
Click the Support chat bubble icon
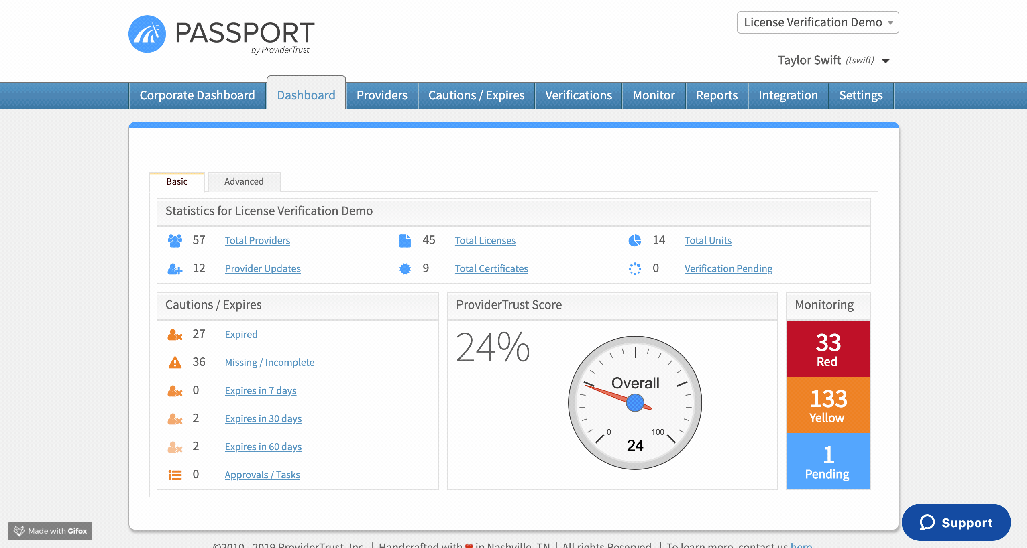click(x=927, y=522)
